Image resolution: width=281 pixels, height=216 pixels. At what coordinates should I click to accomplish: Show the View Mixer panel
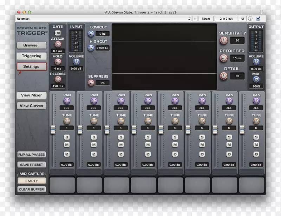pyautogui.click(x=32, y=95)
